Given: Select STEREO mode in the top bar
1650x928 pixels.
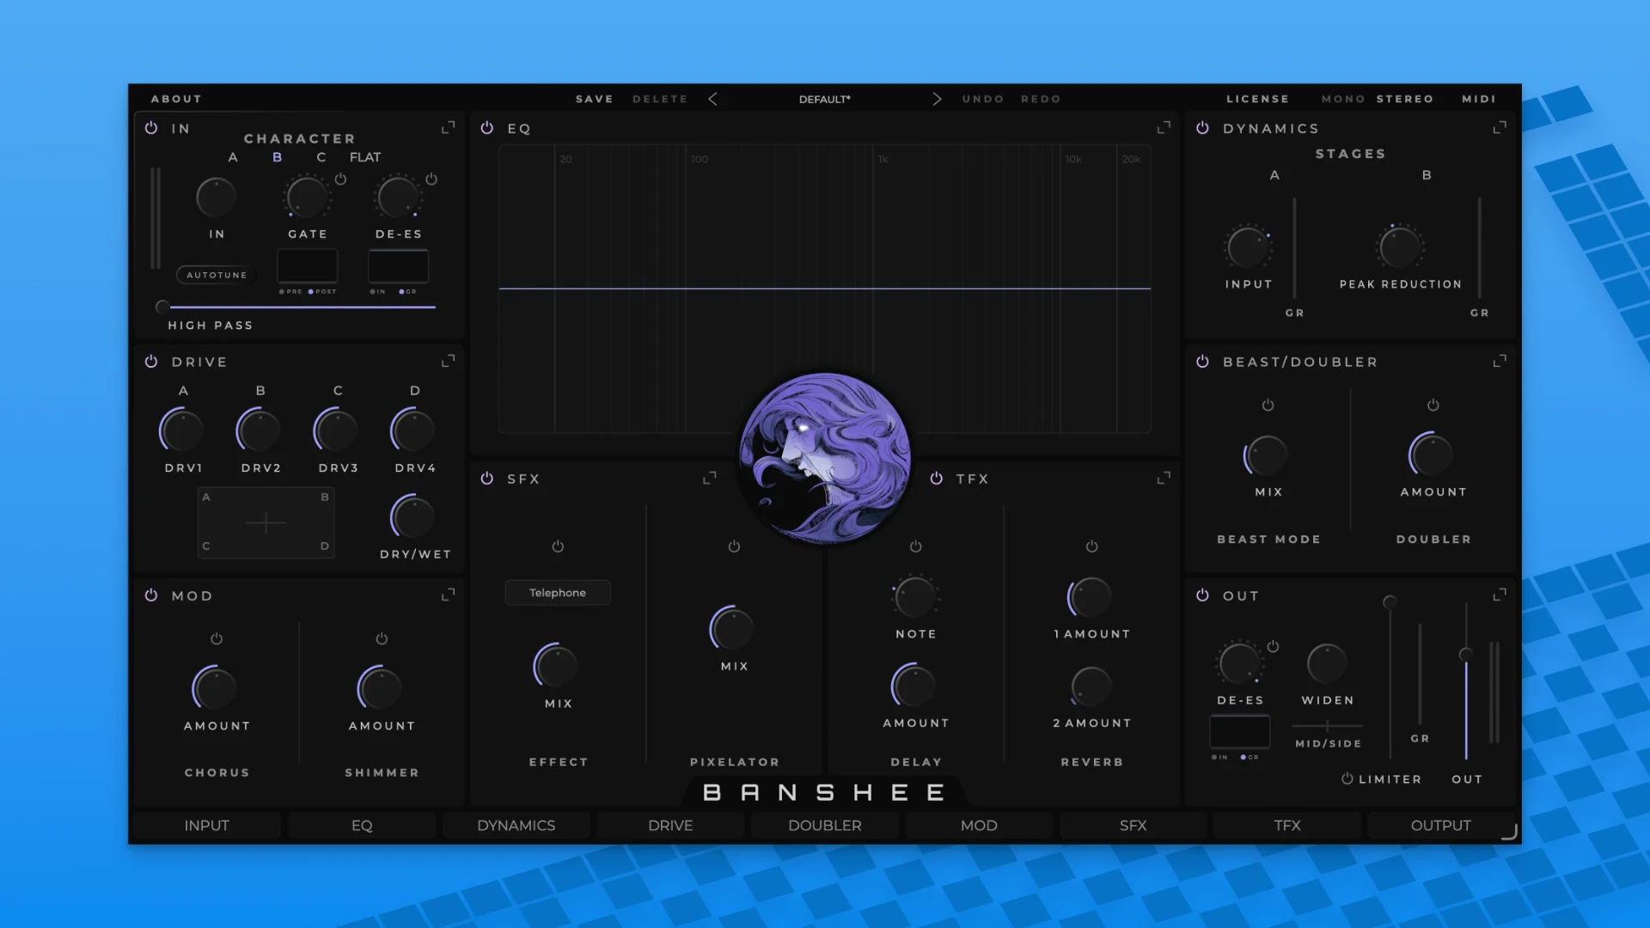Looking at the screenshot, I should (1405, 98).
